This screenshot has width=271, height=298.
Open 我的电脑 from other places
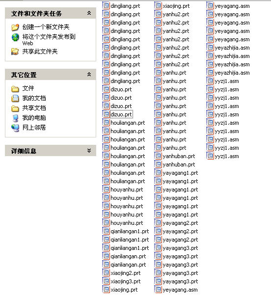coord(34,118)
